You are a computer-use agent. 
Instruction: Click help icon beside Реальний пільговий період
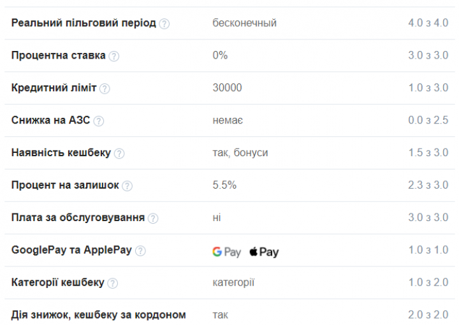pyautogui.click(x=164, y=24)
